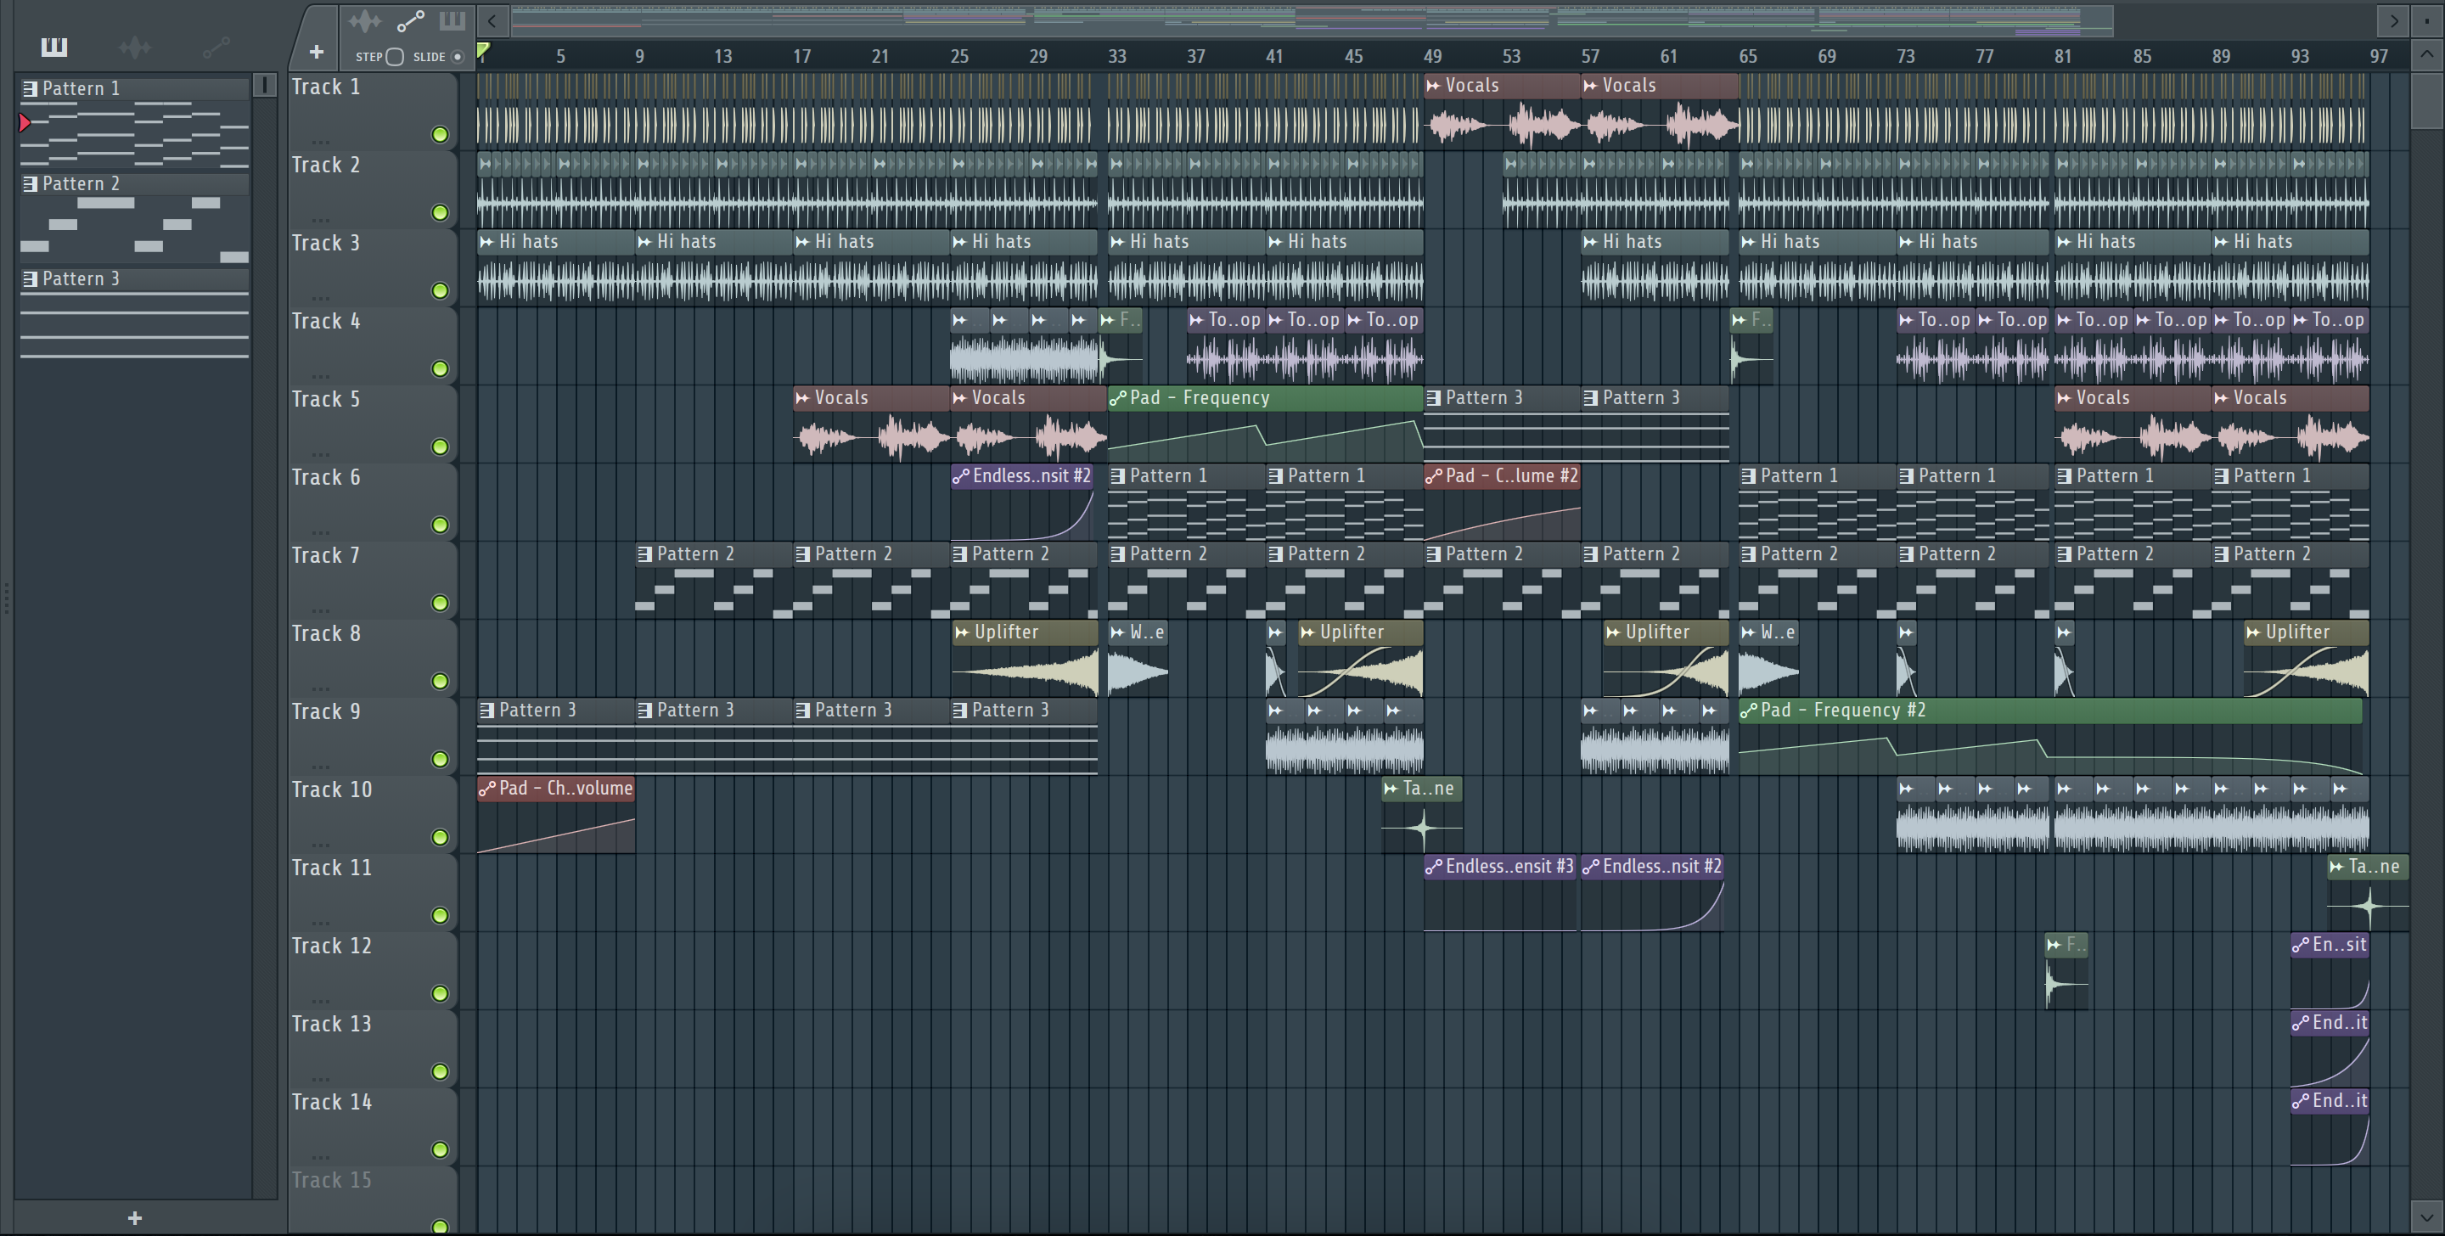Select pattern clip focus piano icon in playlist toolbar
This screenshot has width=2445, height=1236.
[452, 21]
